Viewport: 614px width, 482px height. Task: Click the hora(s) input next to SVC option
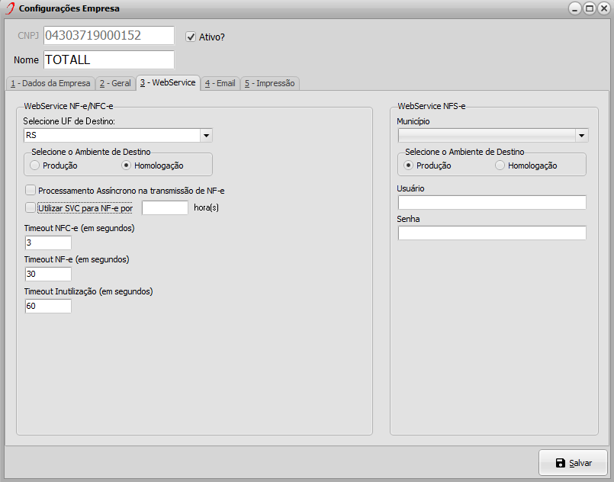click(x=165, y=207)
